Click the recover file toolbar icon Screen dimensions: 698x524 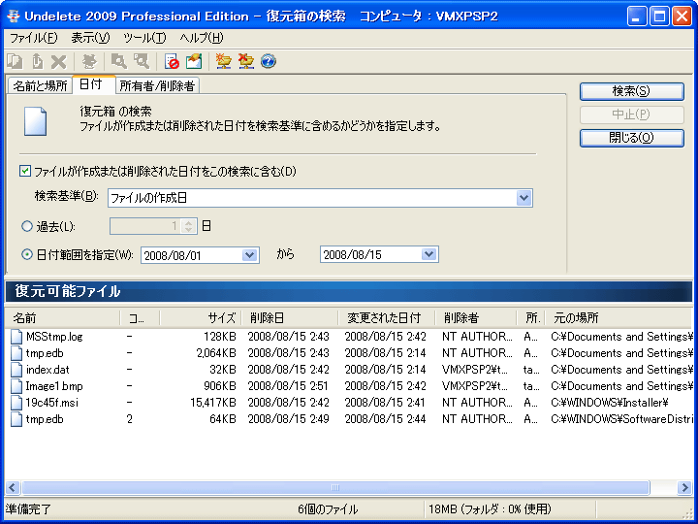[37, 61]
